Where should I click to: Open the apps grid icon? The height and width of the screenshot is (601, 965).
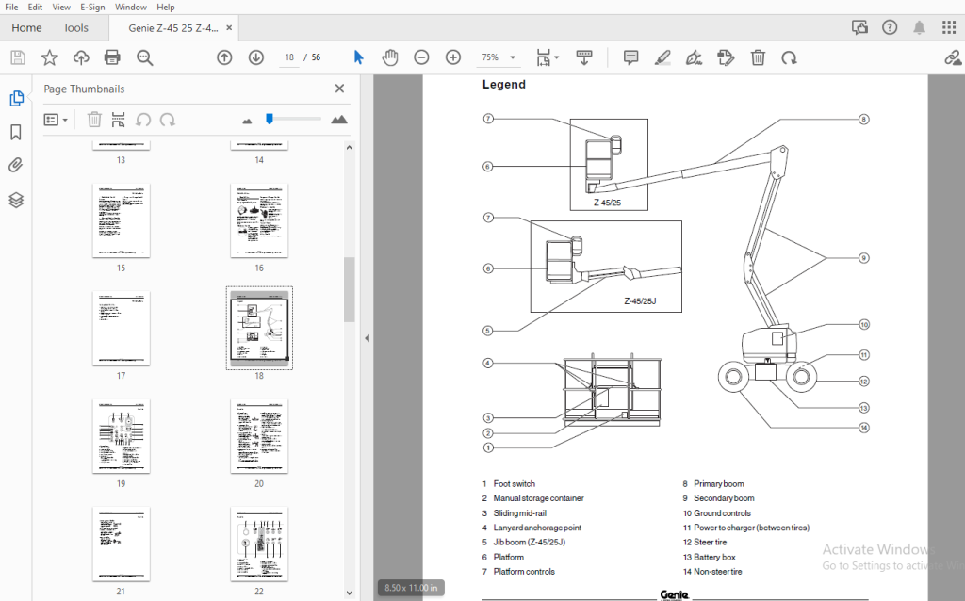pos(948,27)
